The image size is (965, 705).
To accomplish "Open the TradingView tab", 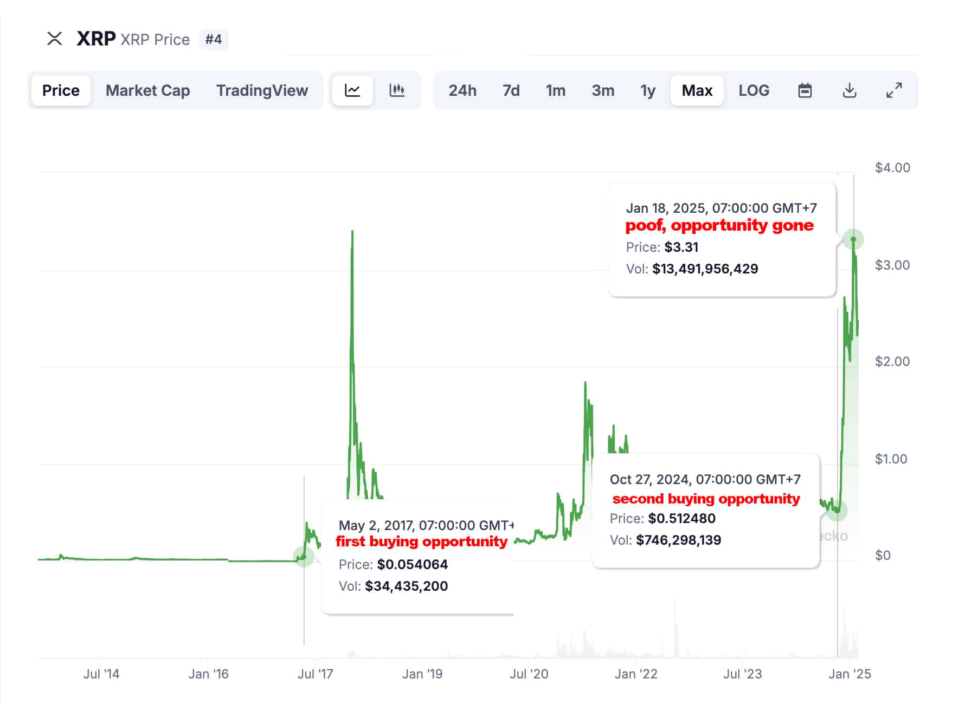I will [262, 90].
